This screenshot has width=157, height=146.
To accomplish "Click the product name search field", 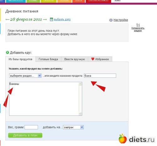I will (100, 76).
